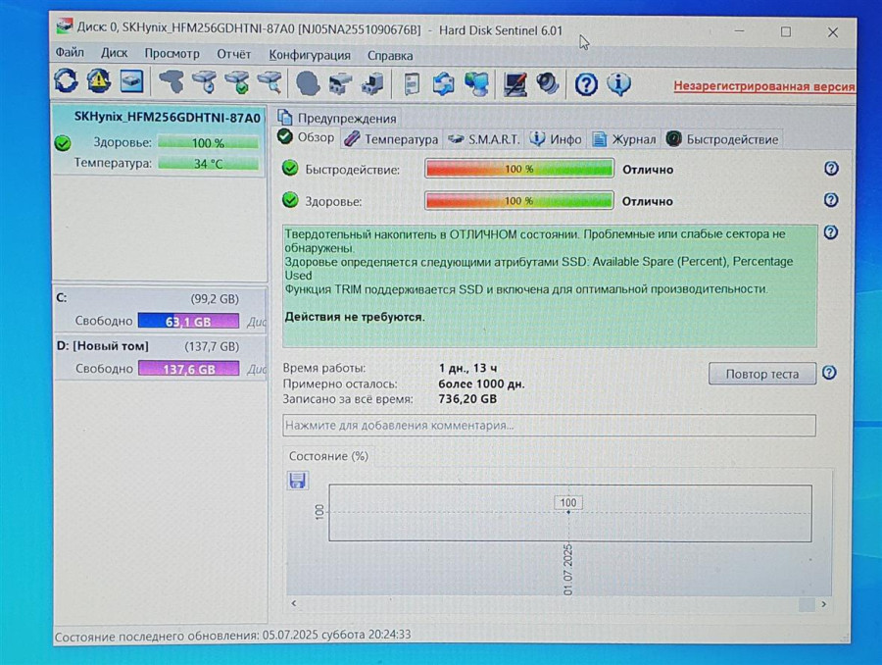Click the blue circular arrows refresh icon
This screenshot has width=882, height=665.
(66, 80)
